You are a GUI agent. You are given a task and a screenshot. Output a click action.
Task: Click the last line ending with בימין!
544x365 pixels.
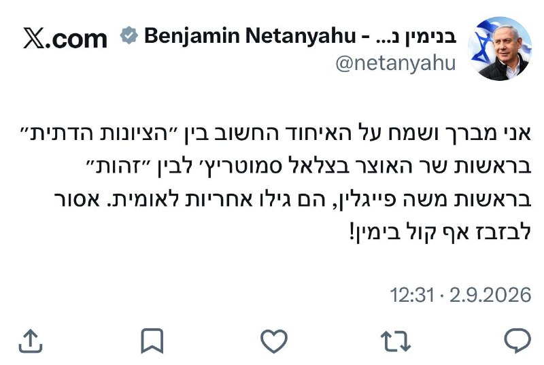(440, 232)
